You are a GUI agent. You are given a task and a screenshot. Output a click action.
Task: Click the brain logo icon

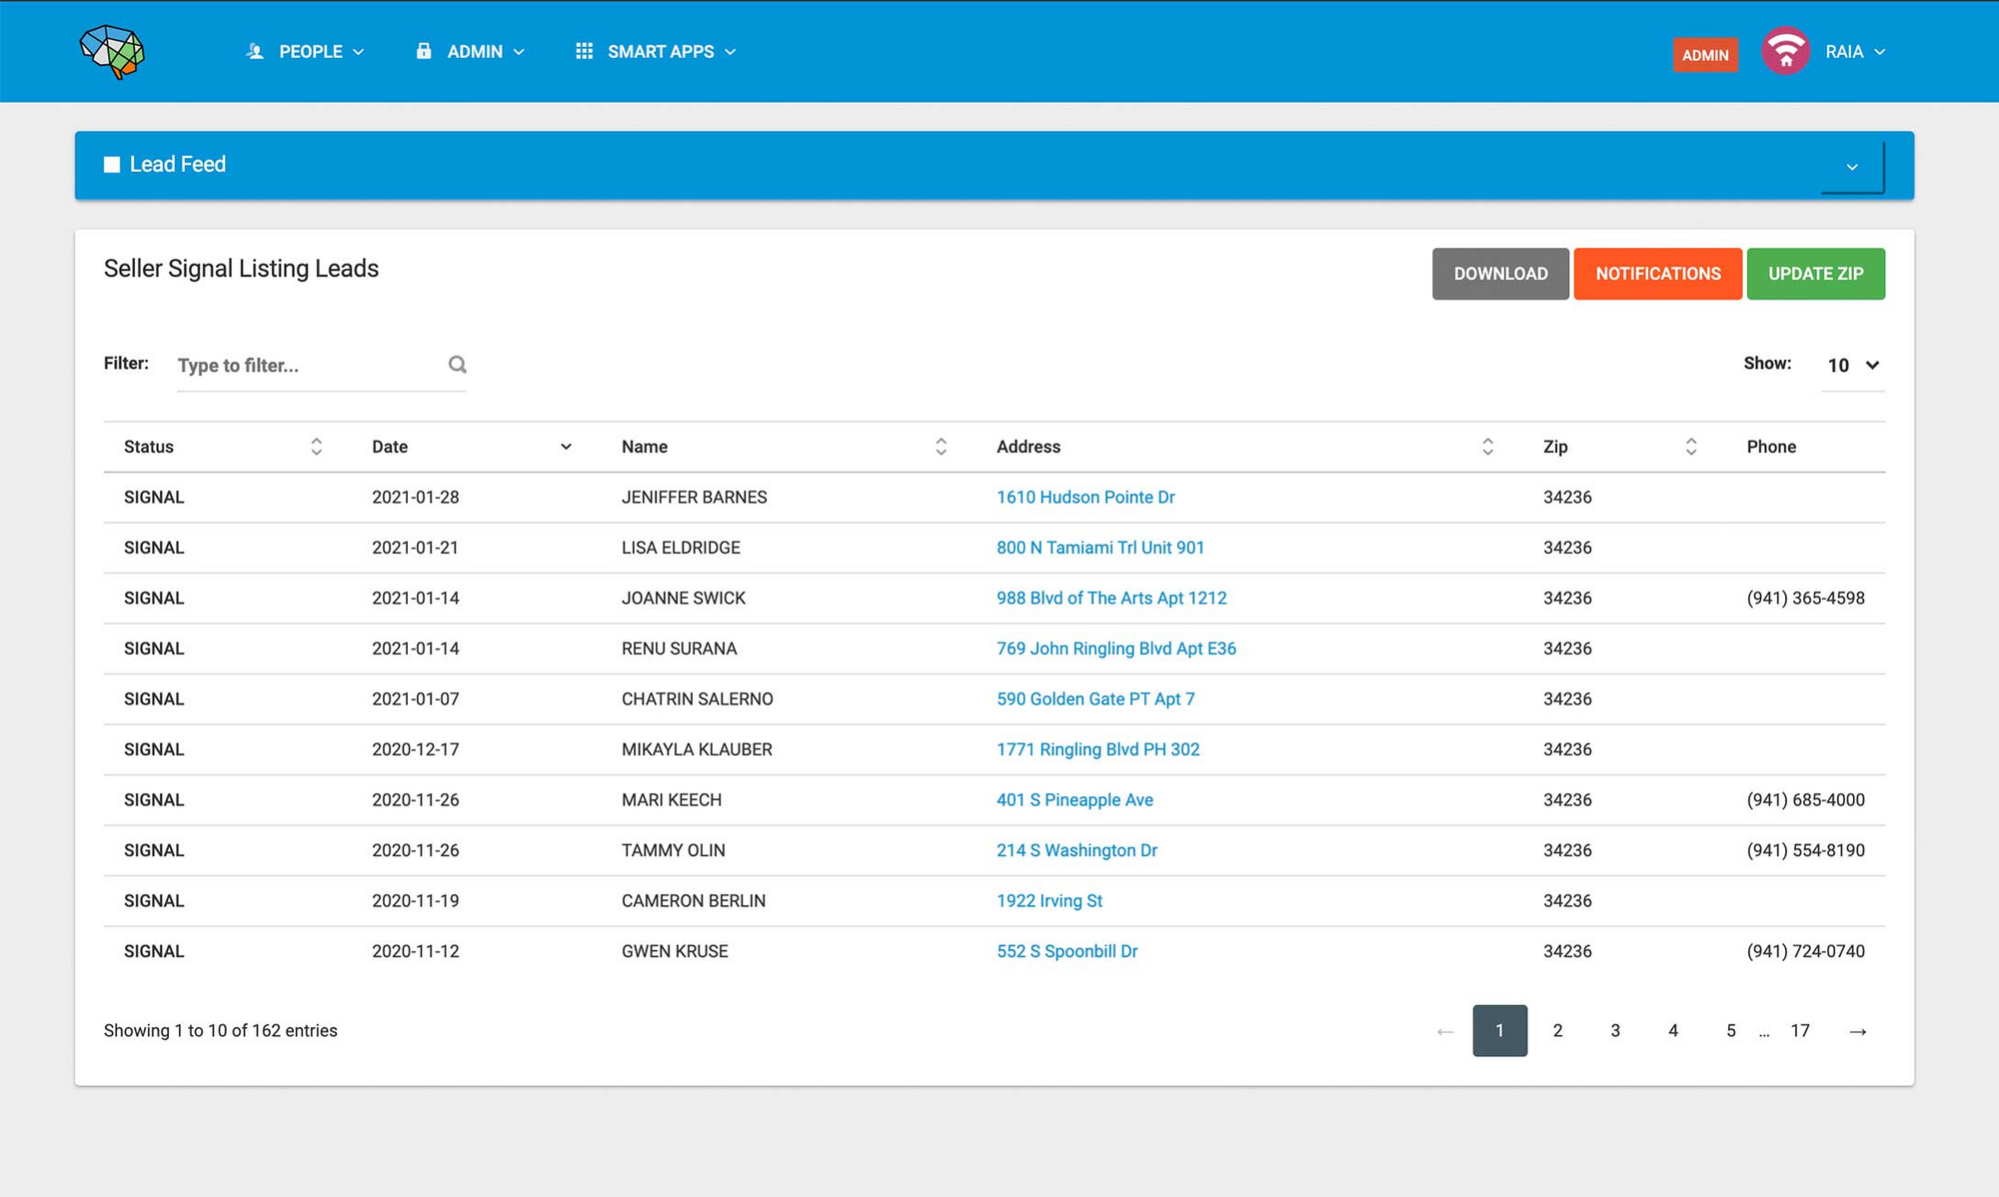click(112, 52)
